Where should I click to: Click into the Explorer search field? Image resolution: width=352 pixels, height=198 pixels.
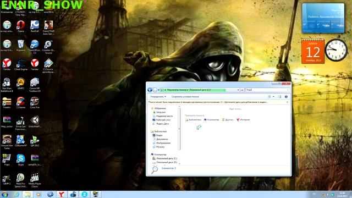point(267,90)
